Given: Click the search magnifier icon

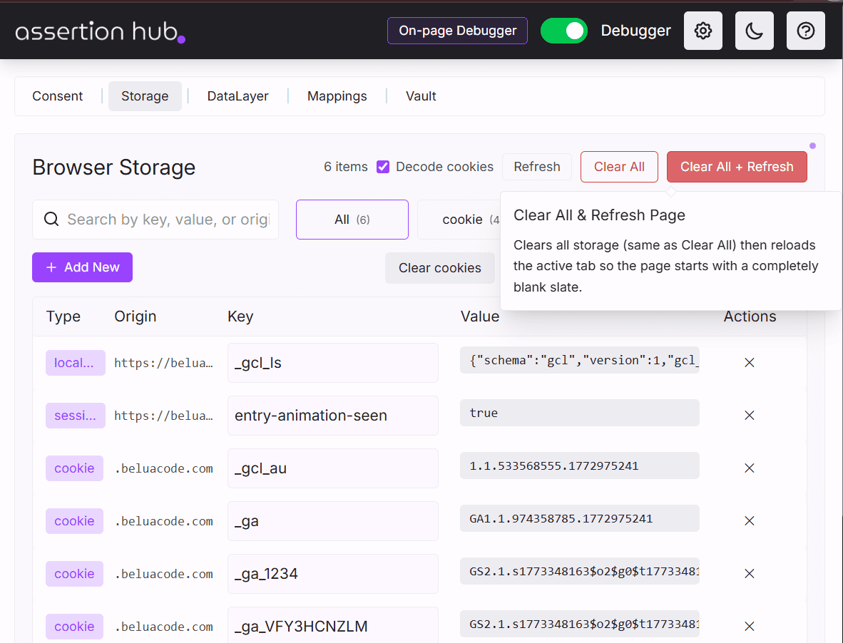Looking at the screenshot, I should coord(51,219).
